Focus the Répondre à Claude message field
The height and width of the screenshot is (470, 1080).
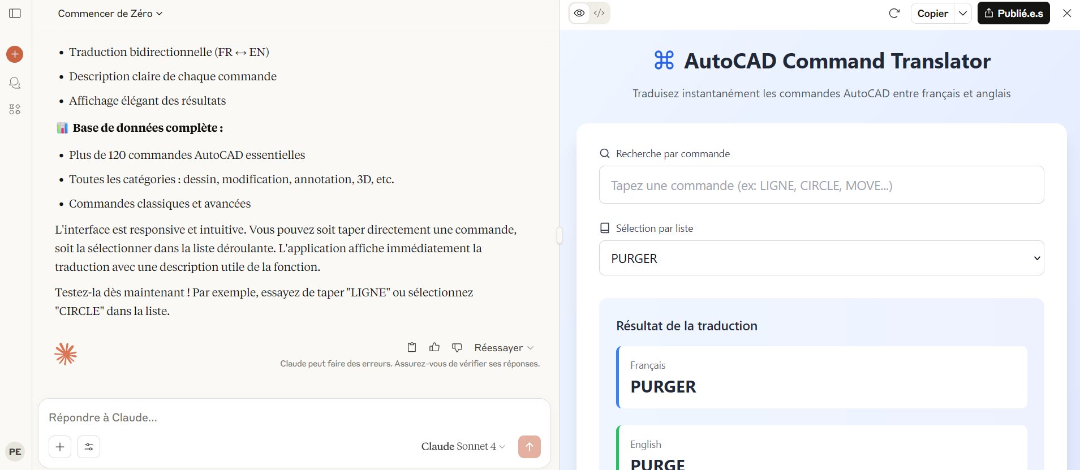(294, 417)
